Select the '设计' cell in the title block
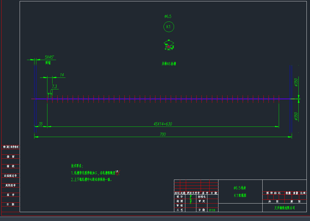This screenshot has height=221, width=310. [x=180, y=197]
